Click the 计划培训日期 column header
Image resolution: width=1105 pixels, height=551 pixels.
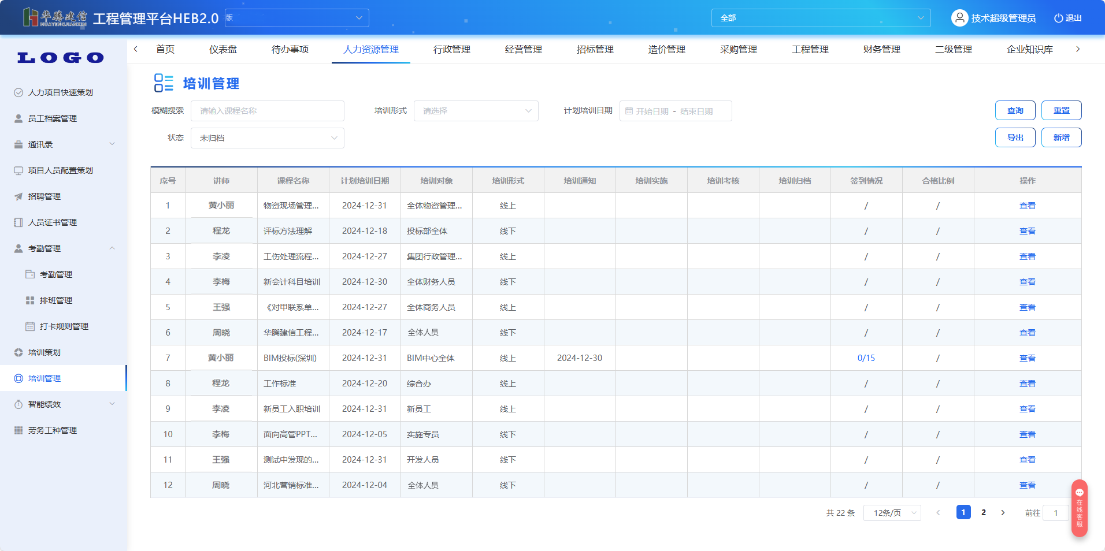(365, 181)
